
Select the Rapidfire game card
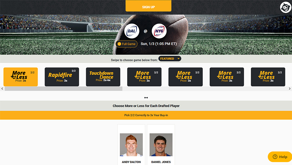(x=62, y=77)
